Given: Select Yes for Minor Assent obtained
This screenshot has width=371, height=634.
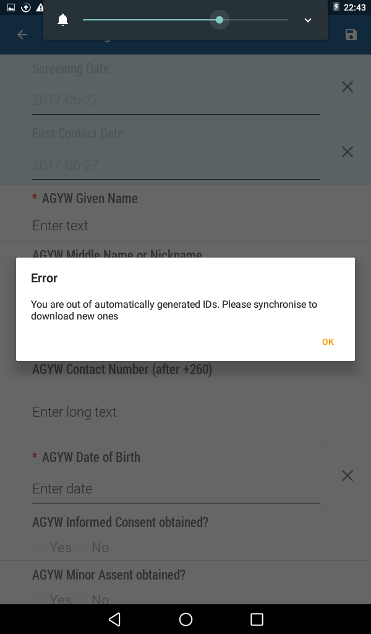Looking at the screenshot, I should [53, 599].
